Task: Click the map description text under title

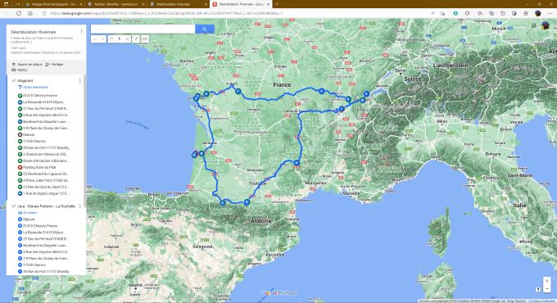Action: tap(42, 40)
